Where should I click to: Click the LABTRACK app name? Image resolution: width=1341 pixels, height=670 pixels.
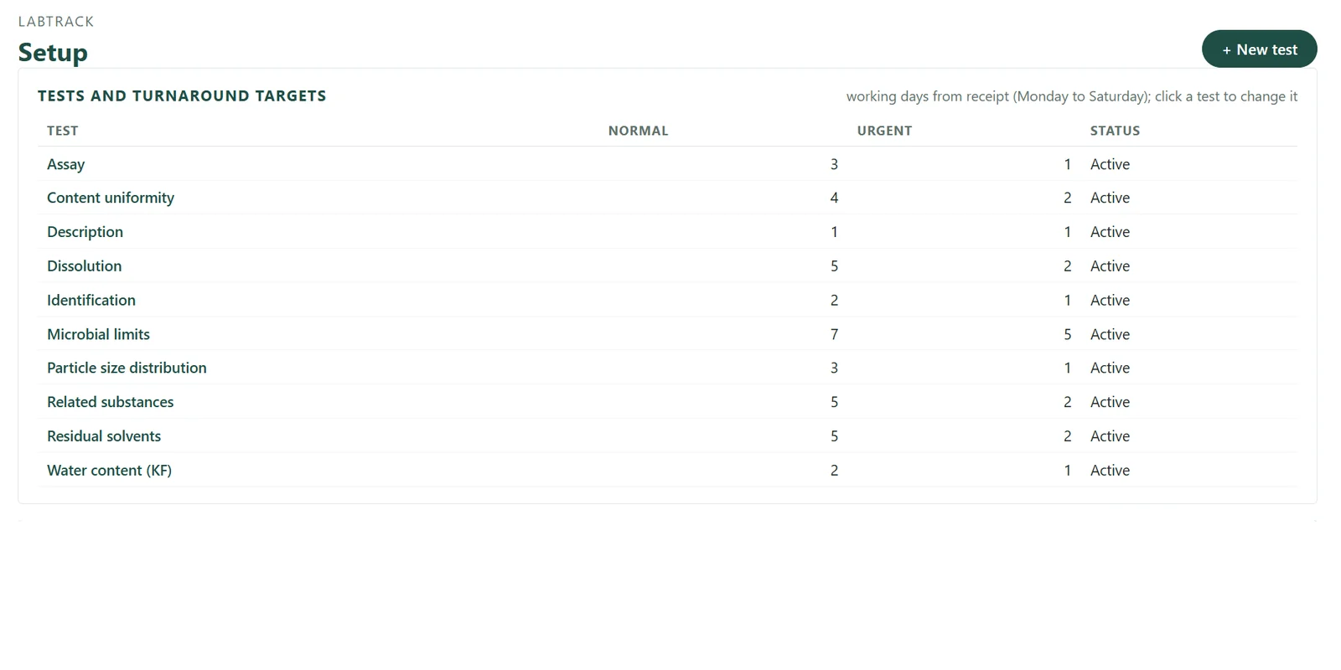56,22
